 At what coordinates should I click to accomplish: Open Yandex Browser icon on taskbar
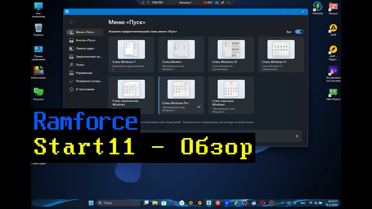[182, 203]
